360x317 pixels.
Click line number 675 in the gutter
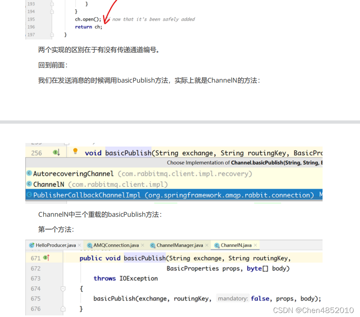pos(35,298)
